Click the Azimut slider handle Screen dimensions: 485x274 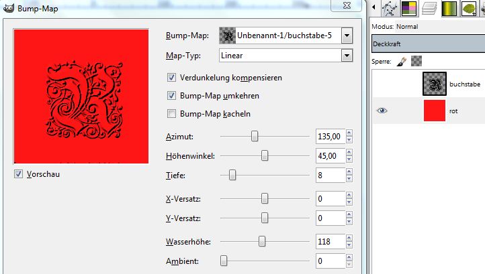click(x=254, y=136)
